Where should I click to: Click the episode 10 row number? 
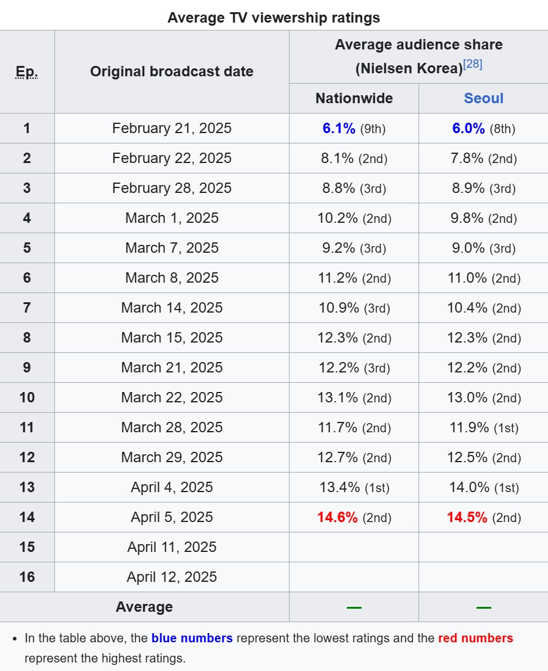tap(27, 397)
